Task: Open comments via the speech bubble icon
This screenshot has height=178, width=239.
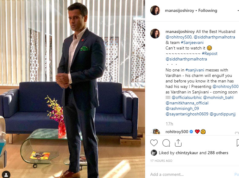Action: pyautogui.click(x=166, y=143)
